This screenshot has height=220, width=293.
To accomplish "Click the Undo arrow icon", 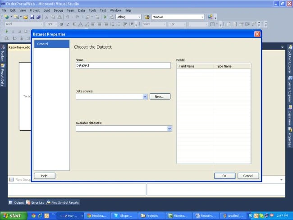I will (x=68, y=17).
